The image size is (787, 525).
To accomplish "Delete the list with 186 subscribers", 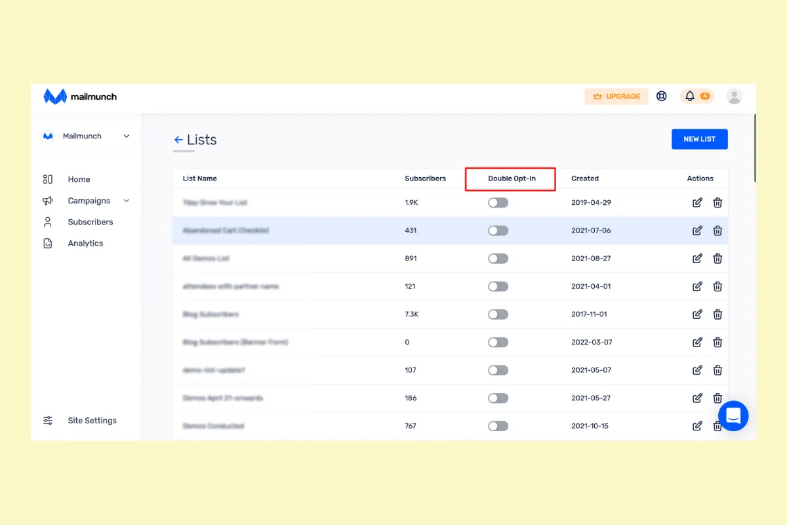I will [717, 398].
